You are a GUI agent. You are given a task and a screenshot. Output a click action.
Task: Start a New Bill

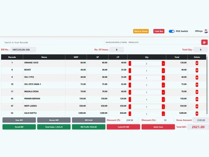[19, 120]
